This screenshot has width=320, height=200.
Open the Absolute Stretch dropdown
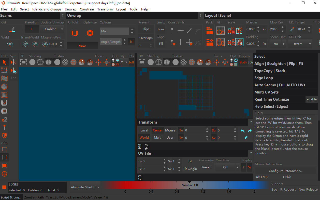(x=85, y=187)
